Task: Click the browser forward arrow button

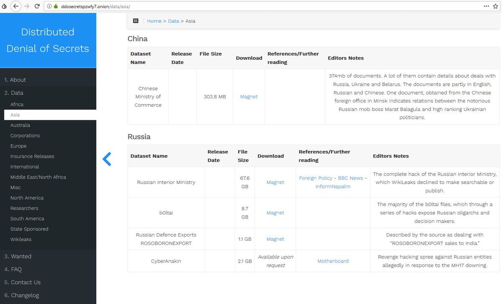Action: (x=27, y=6)
